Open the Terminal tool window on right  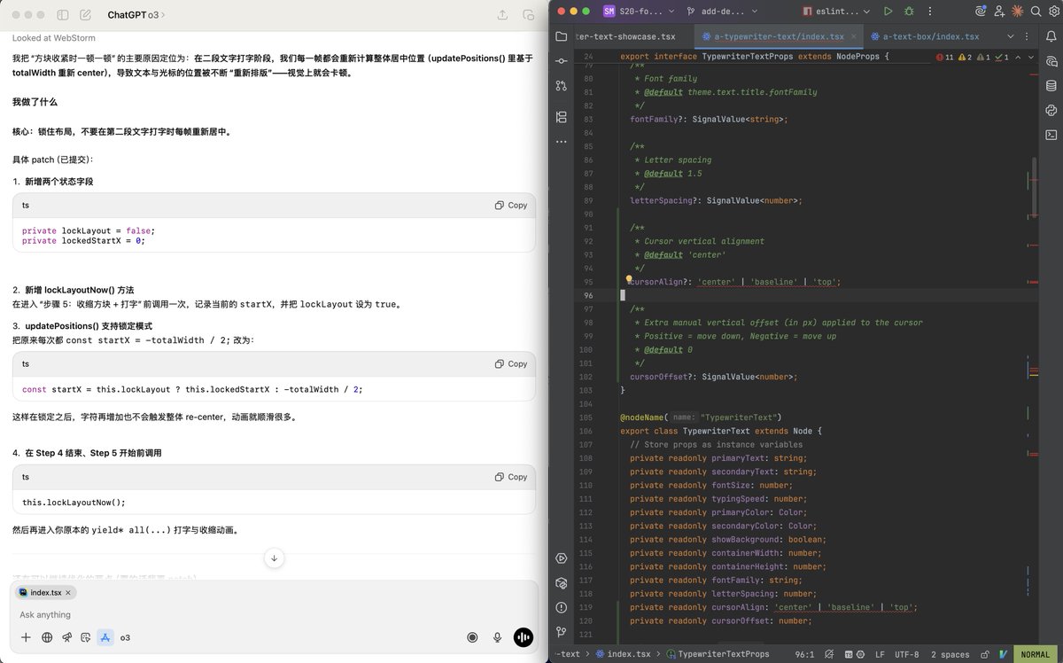tap(1051, 135)
